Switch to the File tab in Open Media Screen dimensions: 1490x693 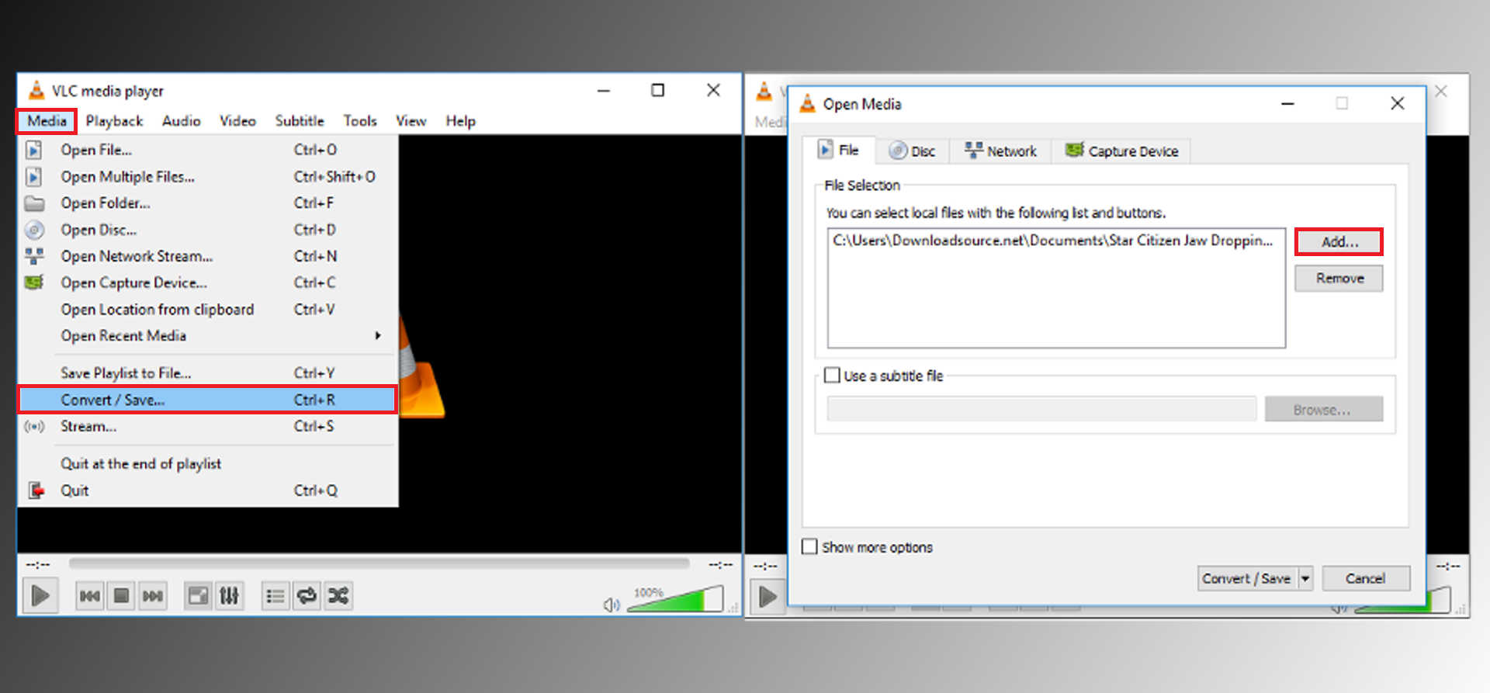839,150
